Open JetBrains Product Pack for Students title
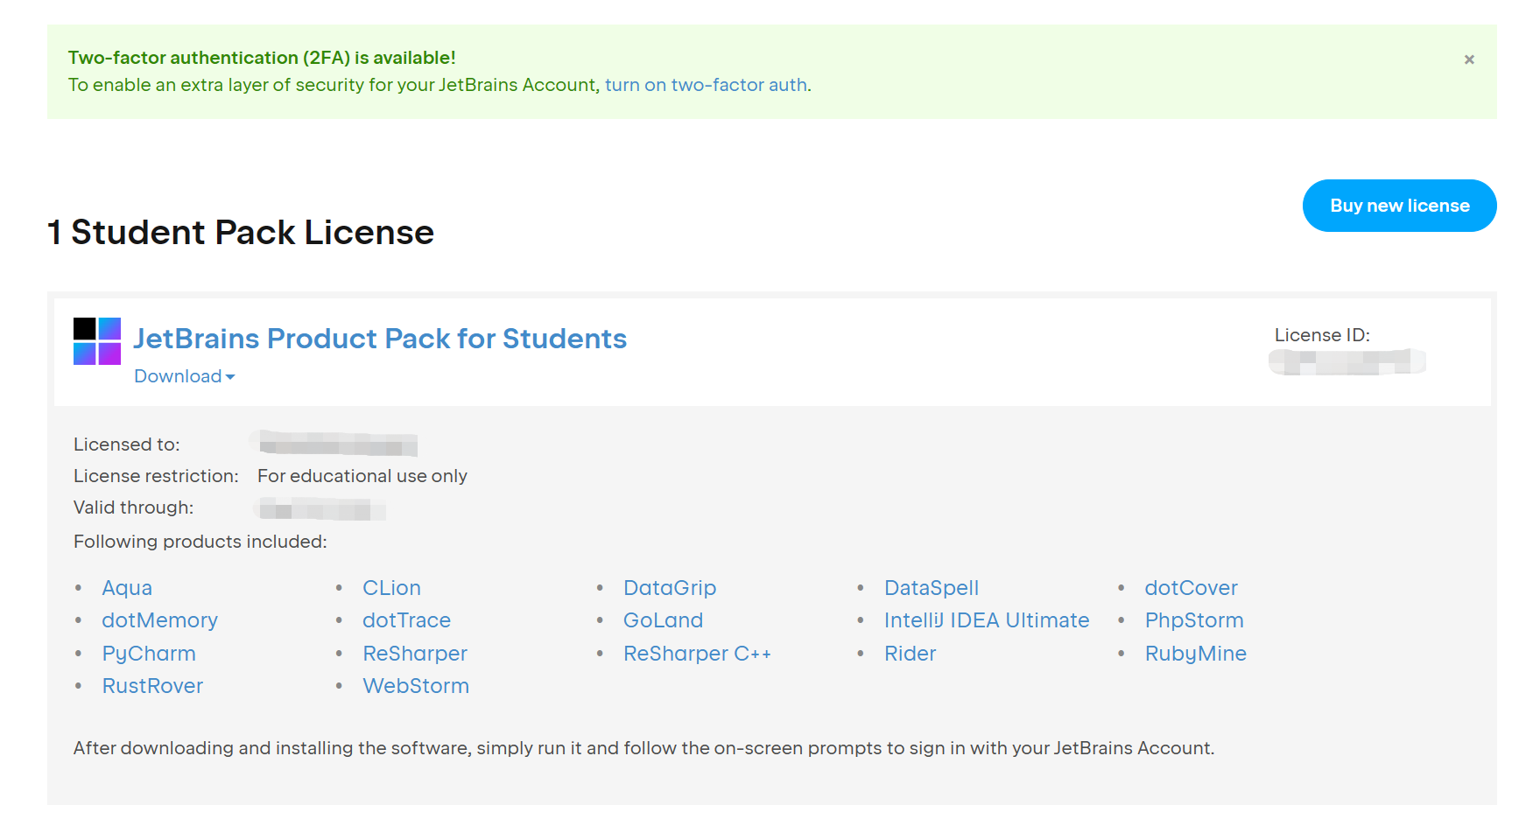This screenshot has height=819, width=1540. pyautogui.click(x=380, y=339)
